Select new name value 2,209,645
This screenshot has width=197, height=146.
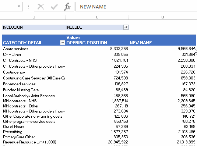(x=186, y=101)
